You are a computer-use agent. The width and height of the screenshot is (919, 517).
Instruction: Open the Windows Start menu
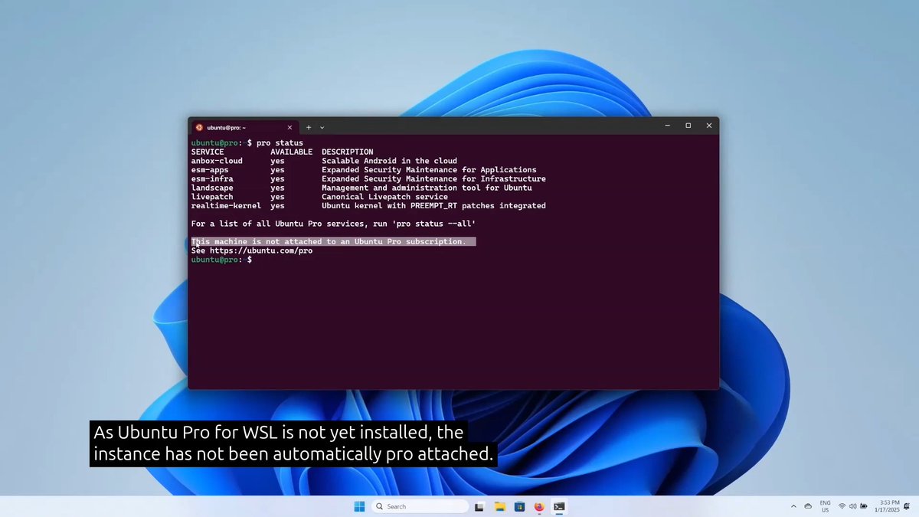[x=359, y=506]
